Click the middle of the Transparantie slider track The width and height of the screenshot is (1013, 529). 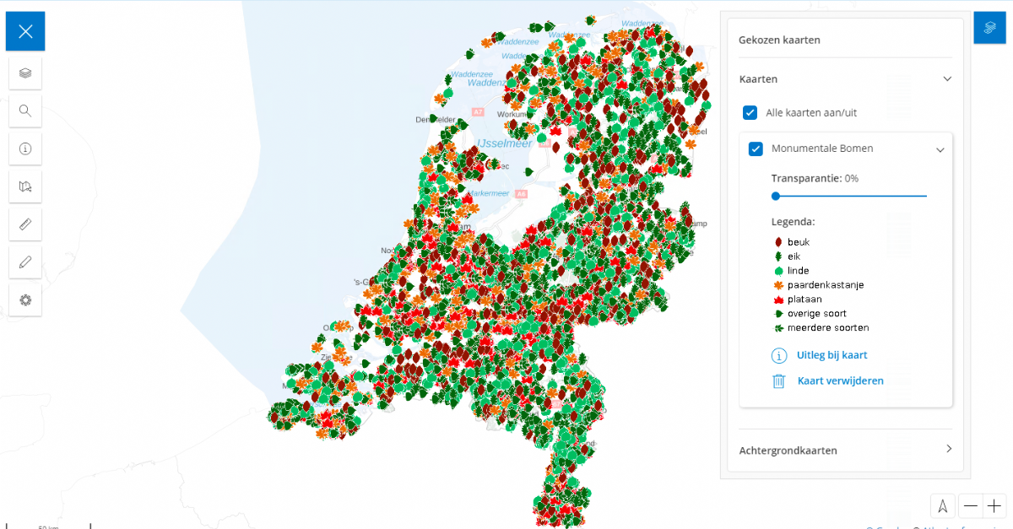[x=849, y=196]
